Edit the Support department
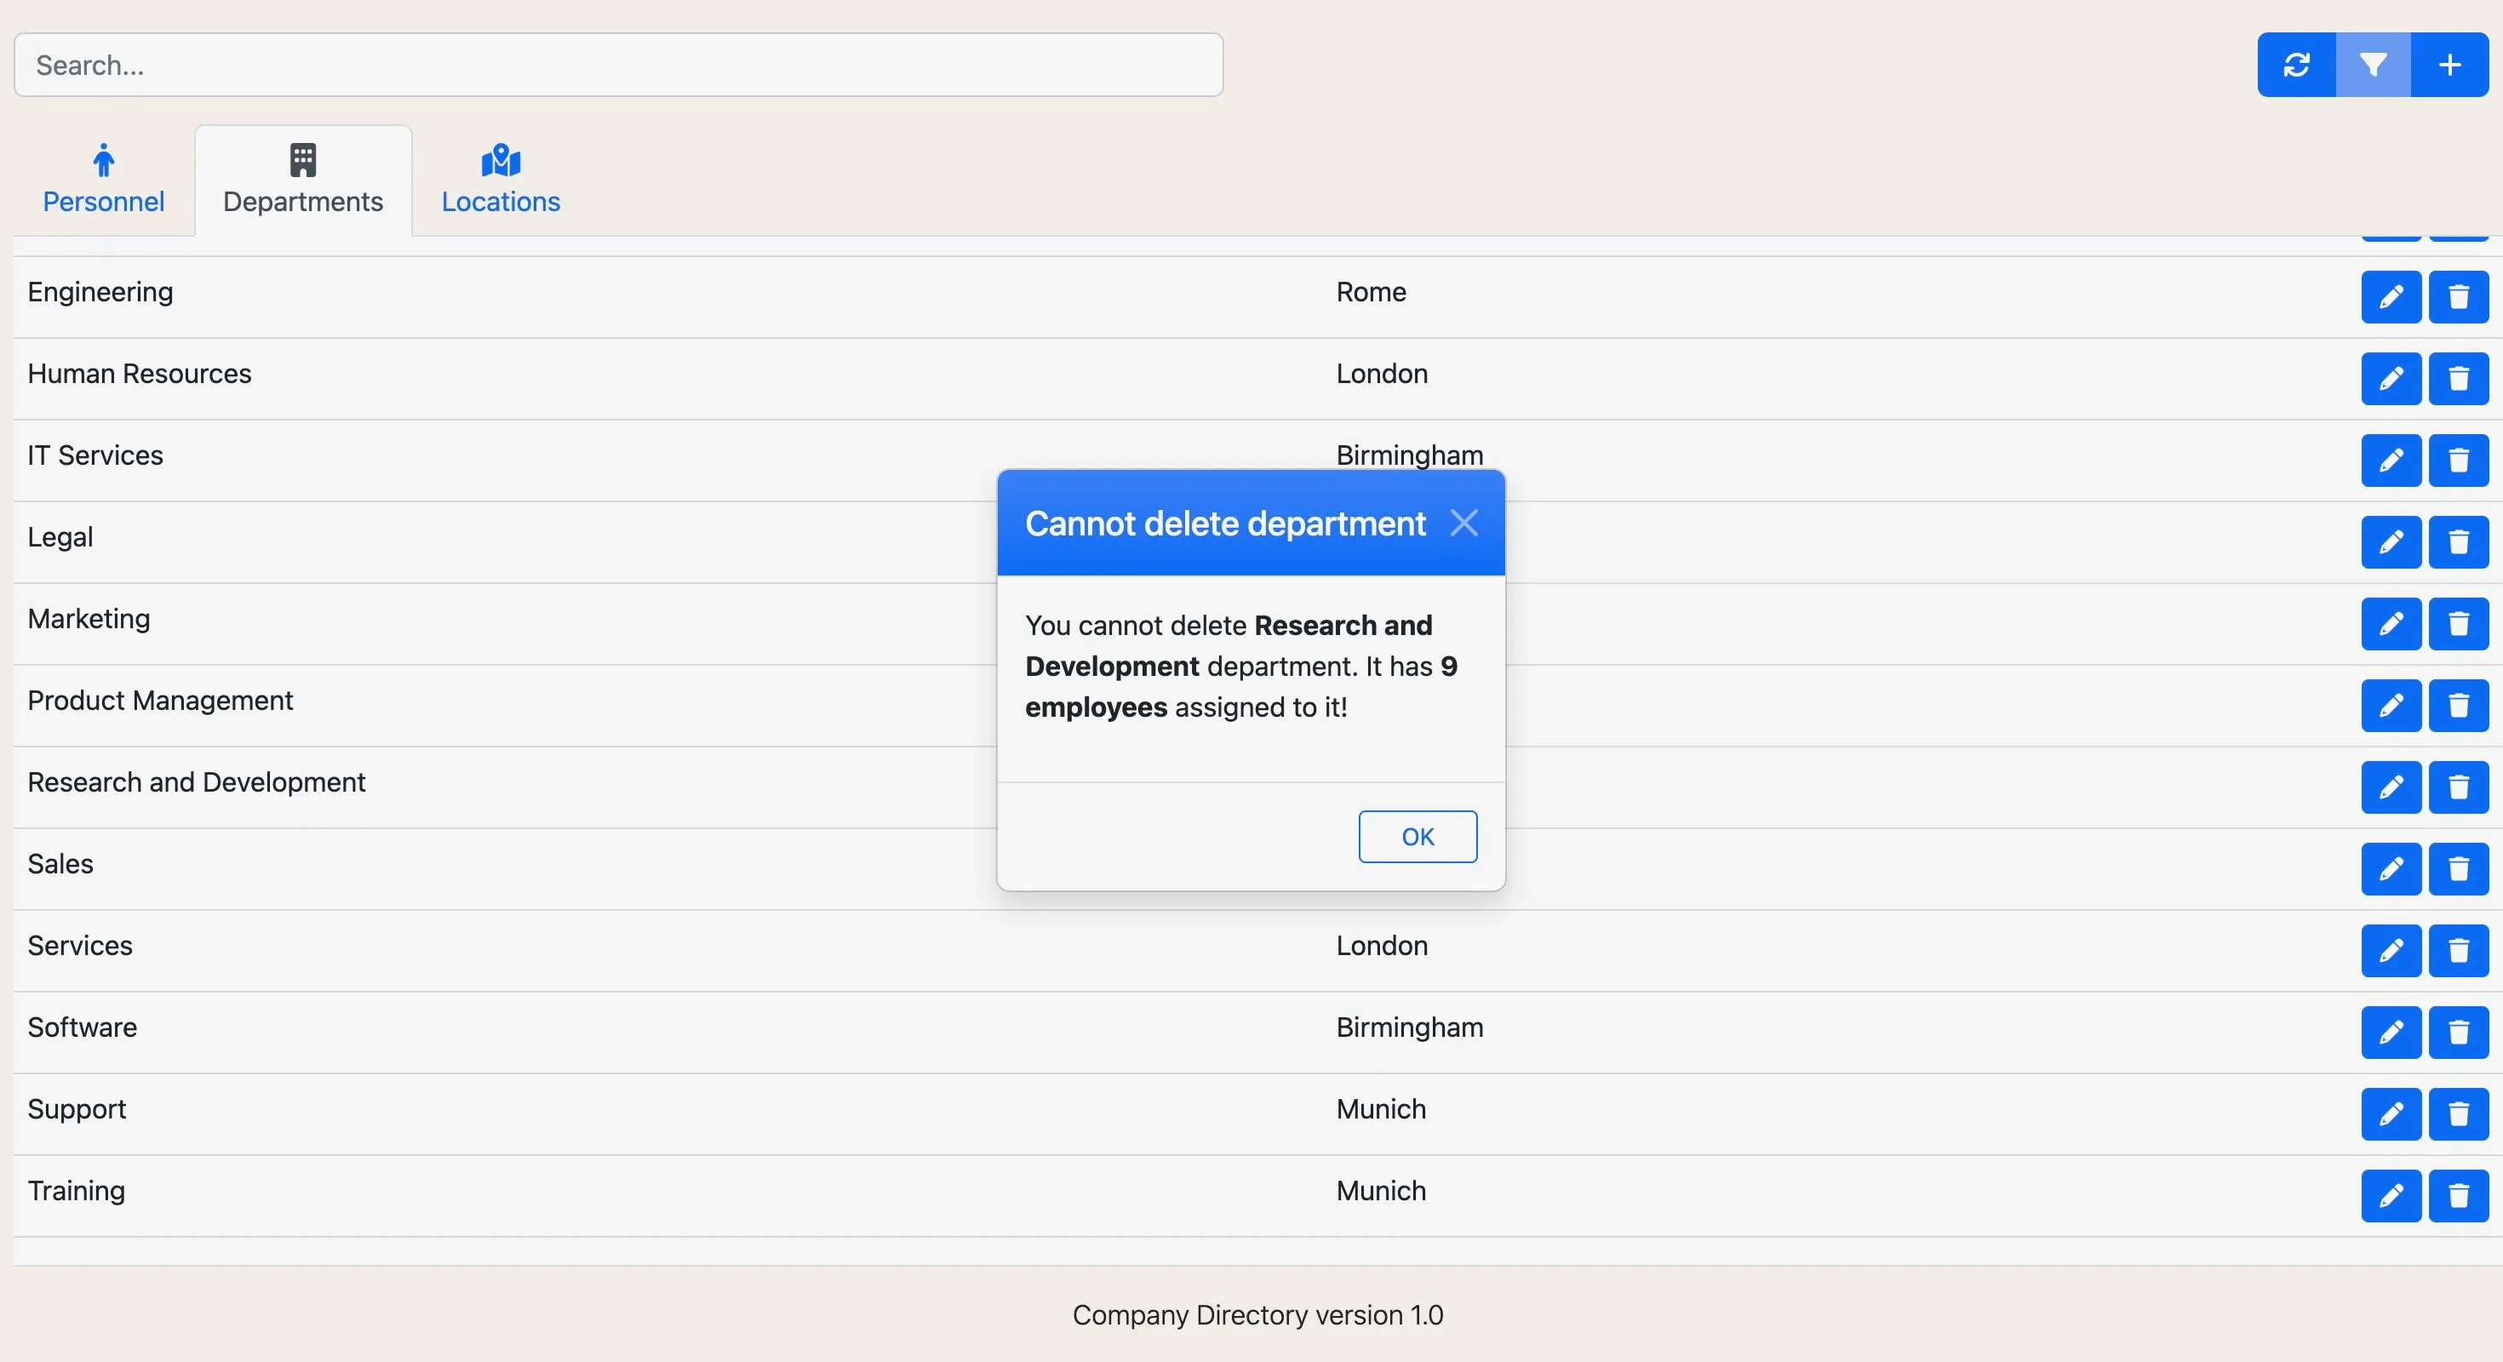The height and width of the screenshot is (1362, 2503). 2391,1115
